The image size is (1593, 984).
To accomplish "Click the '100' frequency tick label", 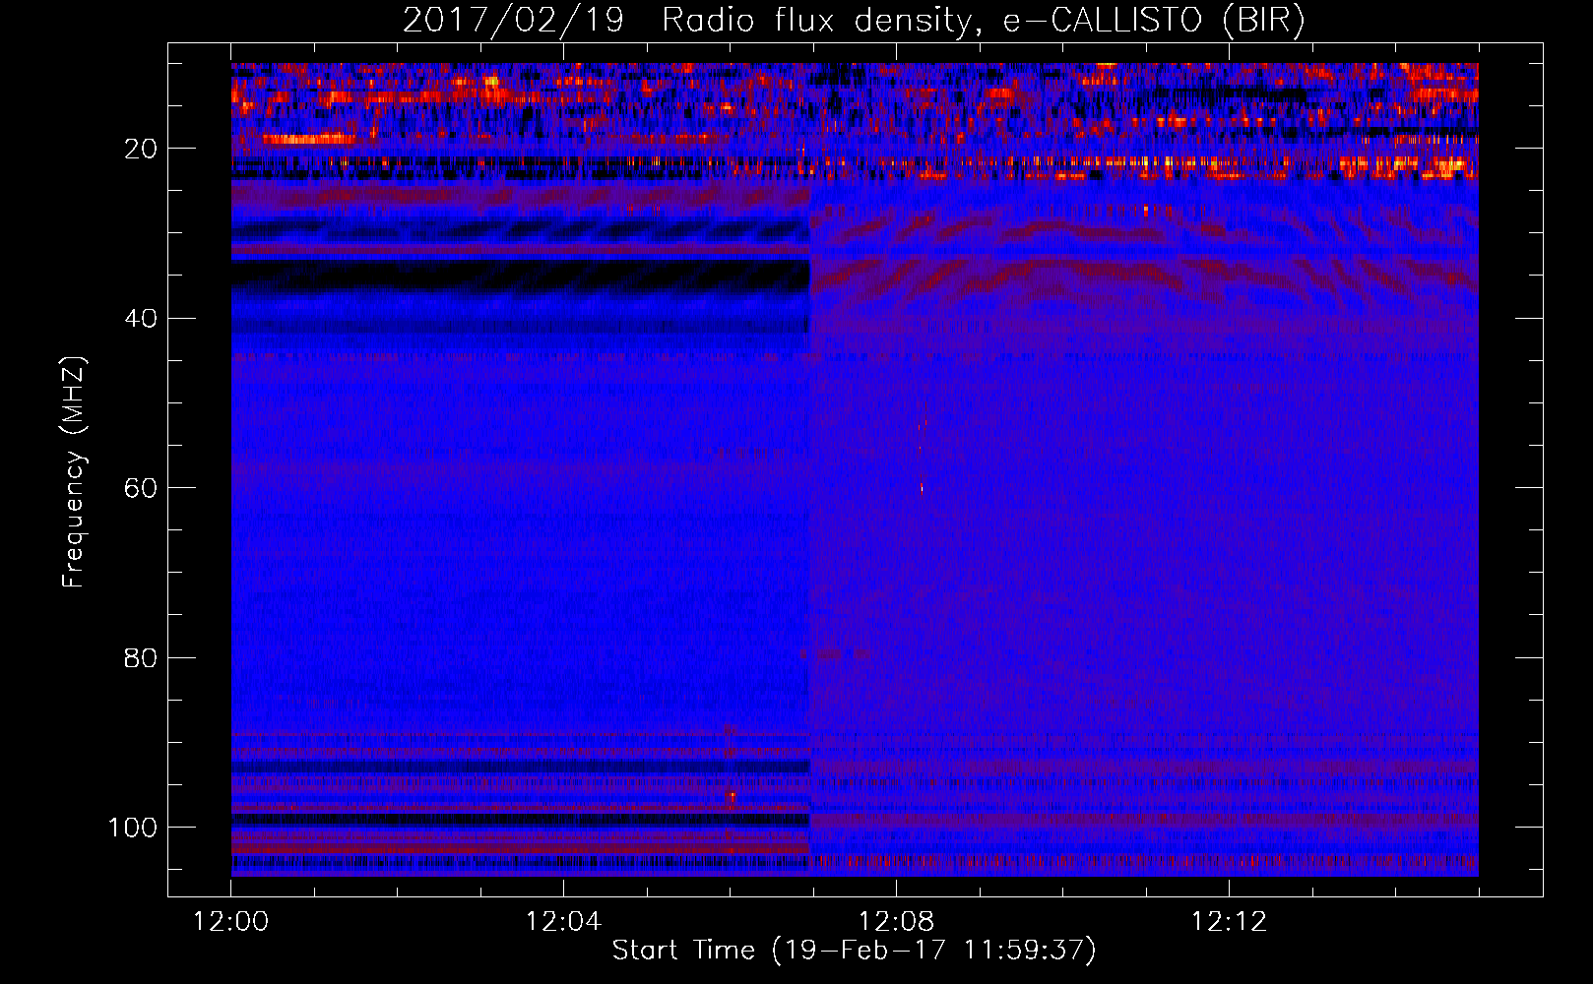I will pyautogui.click(x=133, y=828).
